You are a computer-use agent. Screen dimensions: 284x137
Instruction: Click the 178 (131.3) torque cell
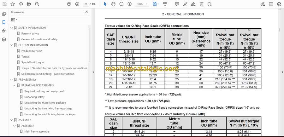point(249,83)
